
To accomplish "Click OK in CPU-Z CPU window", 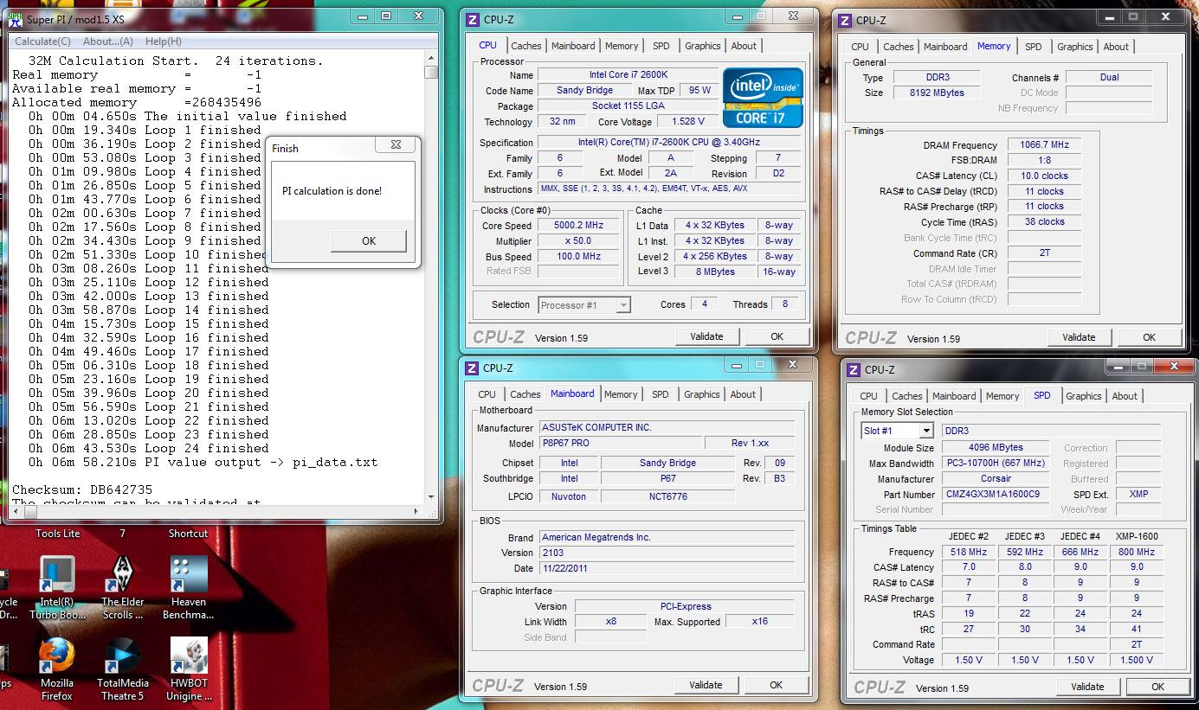I will [777, 336].
